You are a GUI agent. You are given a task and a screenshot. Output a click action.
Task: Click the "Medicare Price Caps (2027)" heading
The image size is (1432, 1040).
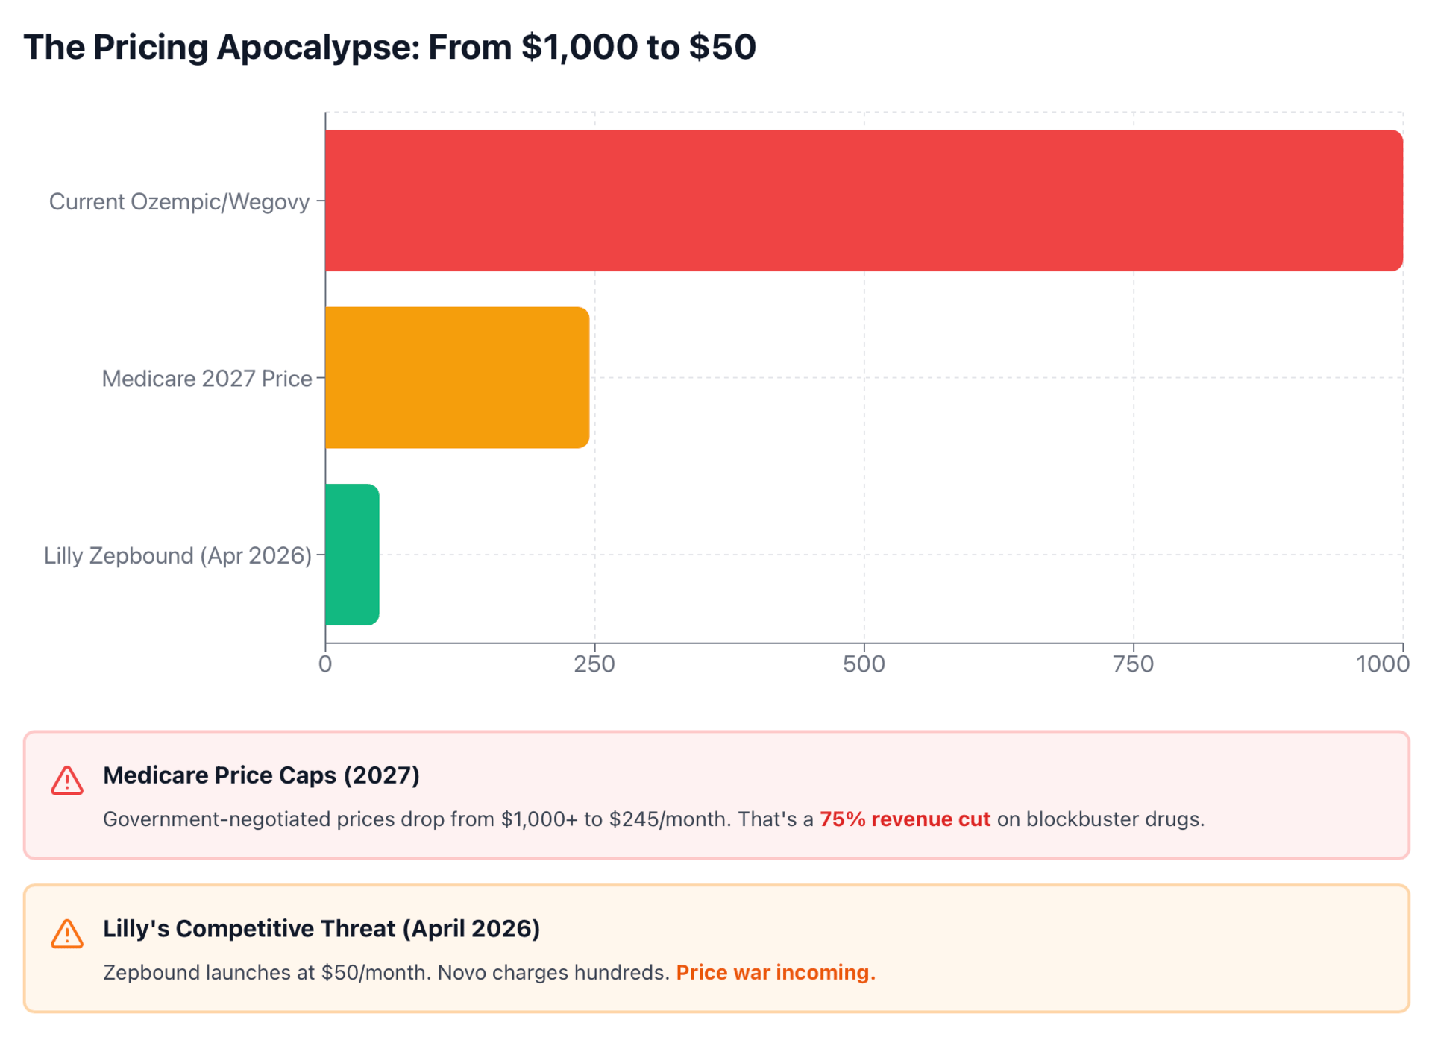261,775
